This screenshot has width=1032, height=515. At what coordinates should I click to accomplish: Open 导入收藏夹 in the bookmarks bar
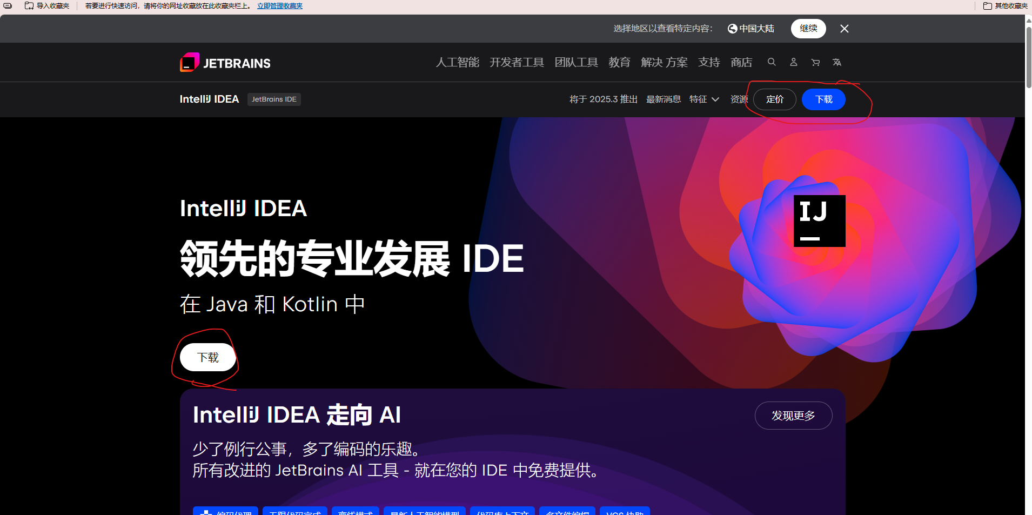tap(47, 6)
